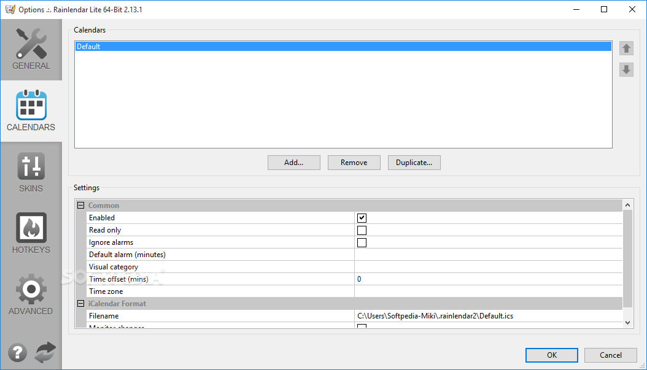Select the Default alarm (minutes) label
The width and height of the screenshot is (647, 370).
point(127,255)
